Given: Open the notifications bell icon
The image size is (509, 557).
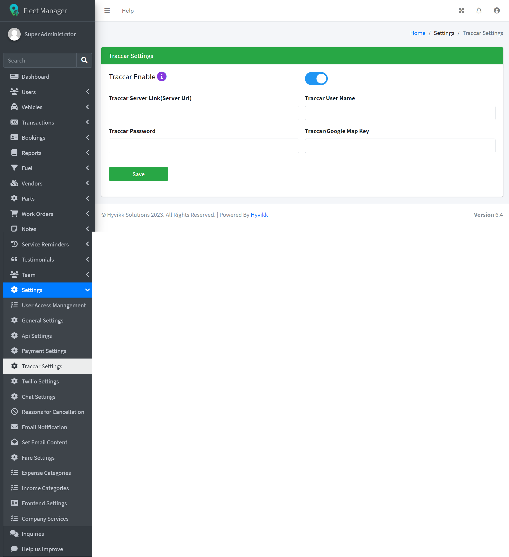Looking at the screenshot, I should click(479, 11).
